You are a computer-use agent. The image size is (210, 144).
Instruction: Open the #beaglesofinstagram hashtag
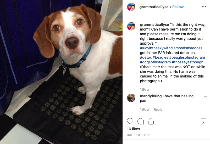pyautogui.click(x=187, y=57)
